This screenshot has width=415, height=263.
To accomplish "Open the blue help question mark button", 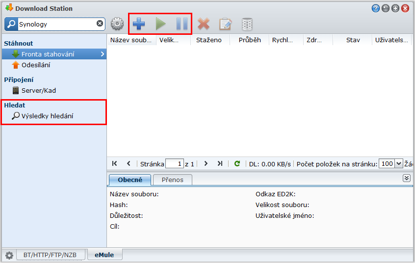I will (x=376, y=8).
